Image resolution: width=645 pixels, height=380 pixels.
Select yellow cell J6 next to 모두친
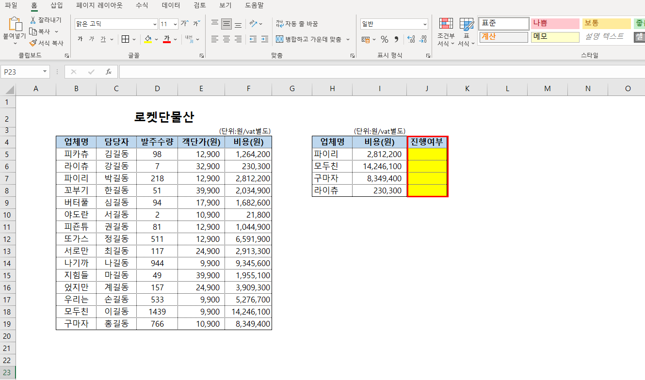[427, 166]
